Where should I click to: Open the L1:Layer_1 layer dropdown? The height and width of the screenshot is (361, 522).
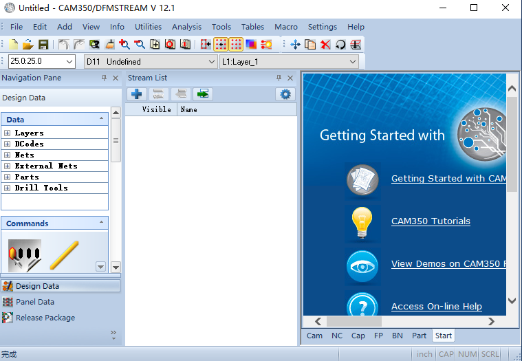pos(353,62)
